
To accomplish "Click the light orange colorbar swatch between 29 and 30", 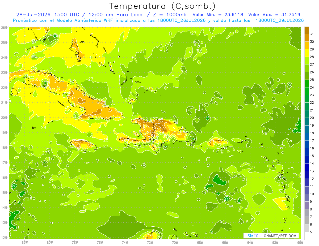I will [x=307, y=45].
